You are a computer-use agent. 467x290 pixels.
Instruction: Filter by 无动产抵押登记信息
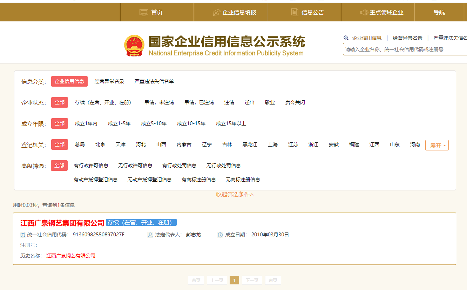coord(150,180)
